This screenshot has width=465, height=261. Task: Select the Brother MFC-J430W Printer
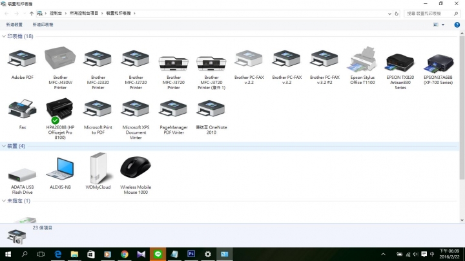60,58
